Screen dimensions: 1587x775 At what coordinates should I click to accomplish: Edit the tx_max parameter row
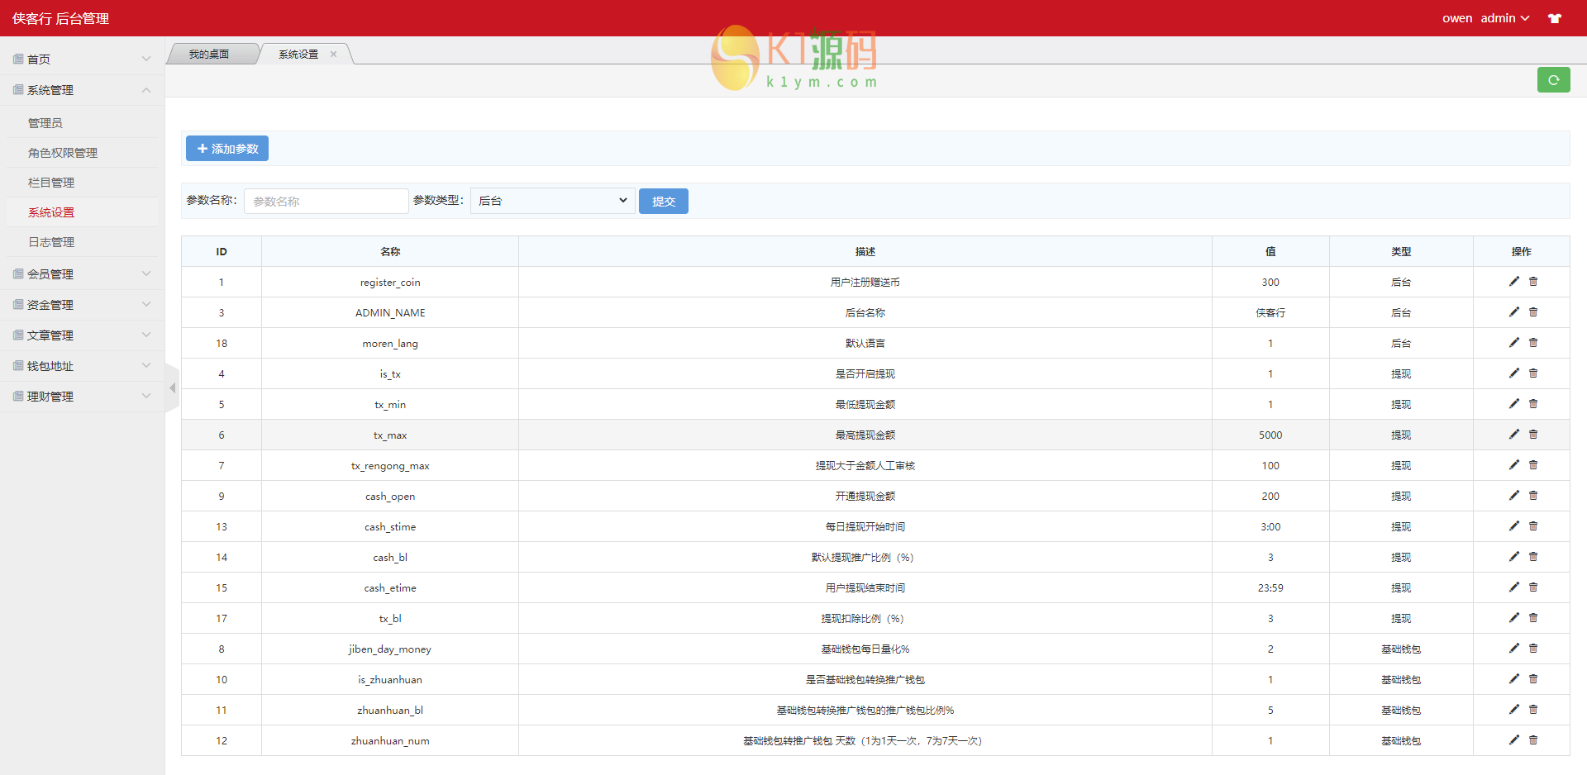(1513, 435)
